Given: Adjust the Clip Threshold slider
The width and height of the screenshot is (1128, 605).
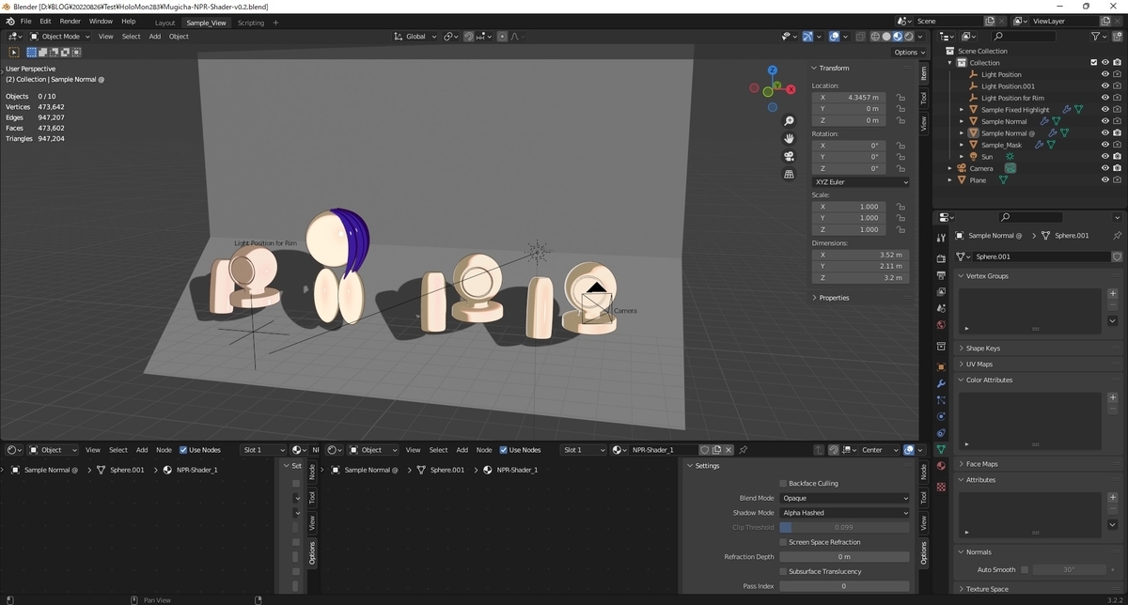Looking at the screenshot, I should point(844,528).
